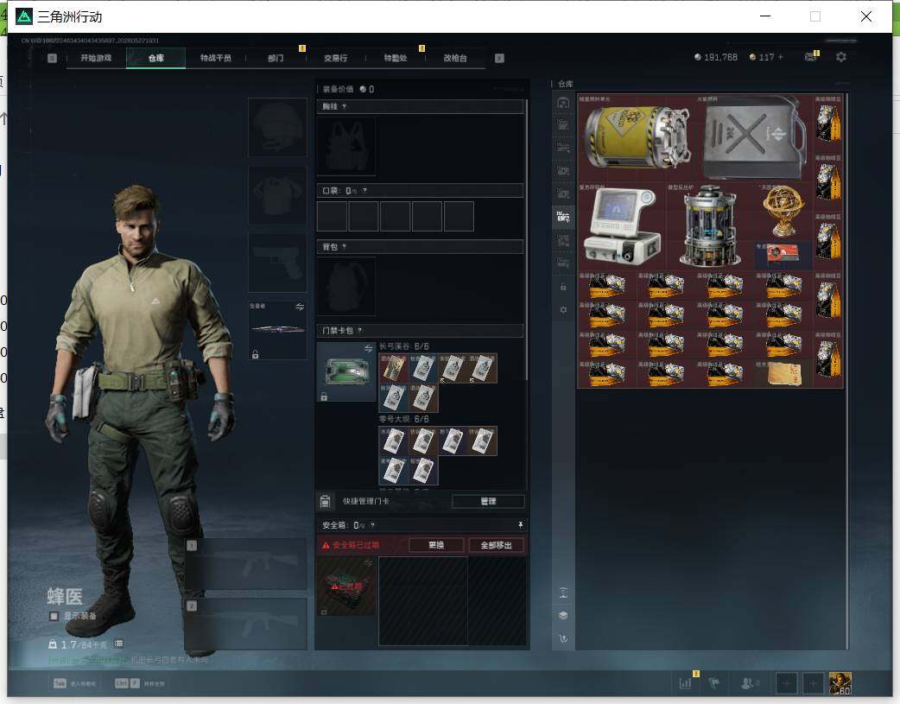
Task: Select the empty helmet slot
Action: (277, 127)
